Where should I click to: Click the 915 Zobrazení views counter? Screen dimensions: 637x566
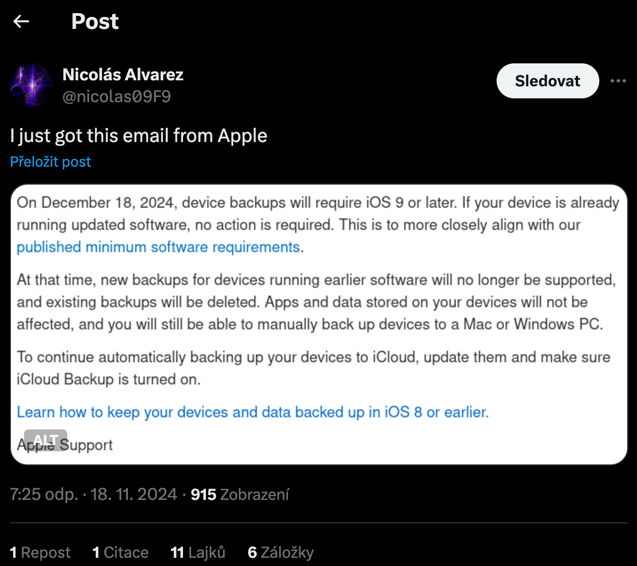coord(239,494)
